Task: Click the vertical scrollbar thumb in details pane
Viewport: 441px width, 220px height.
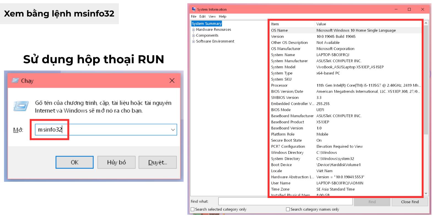Action: 426,80
